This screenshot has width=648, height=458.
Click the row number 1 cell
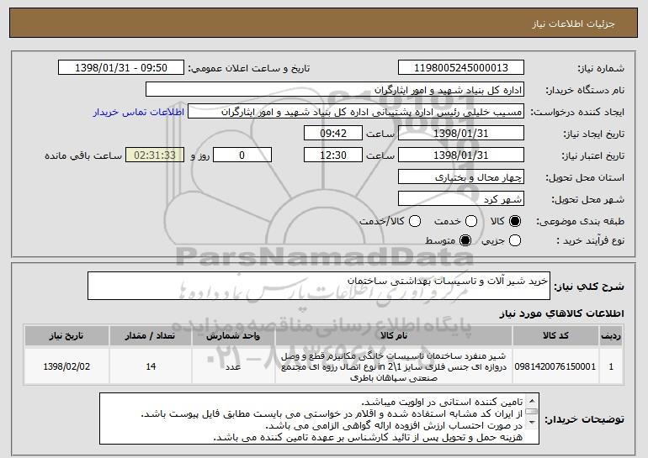611,366
